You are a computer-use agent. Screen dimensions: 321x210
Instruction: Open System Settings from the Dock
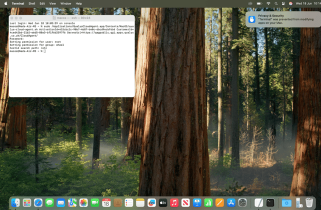pos(242,203)
